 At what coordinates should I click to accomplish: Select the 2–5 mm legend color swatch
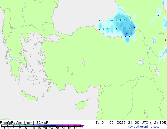(23, 126)
